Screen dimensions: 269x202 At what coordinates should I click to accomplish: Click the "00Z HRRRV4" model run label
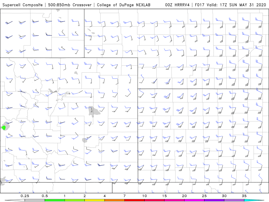177,5
